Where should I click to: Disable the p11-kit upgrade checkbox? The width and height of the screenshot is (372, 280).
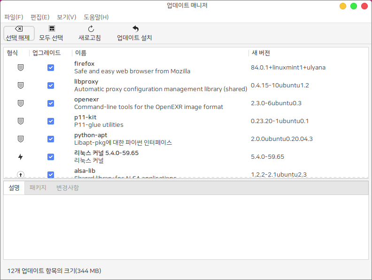(51, 121)
